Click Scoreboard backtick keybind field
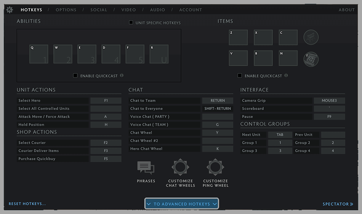 (x=330, y=109)
